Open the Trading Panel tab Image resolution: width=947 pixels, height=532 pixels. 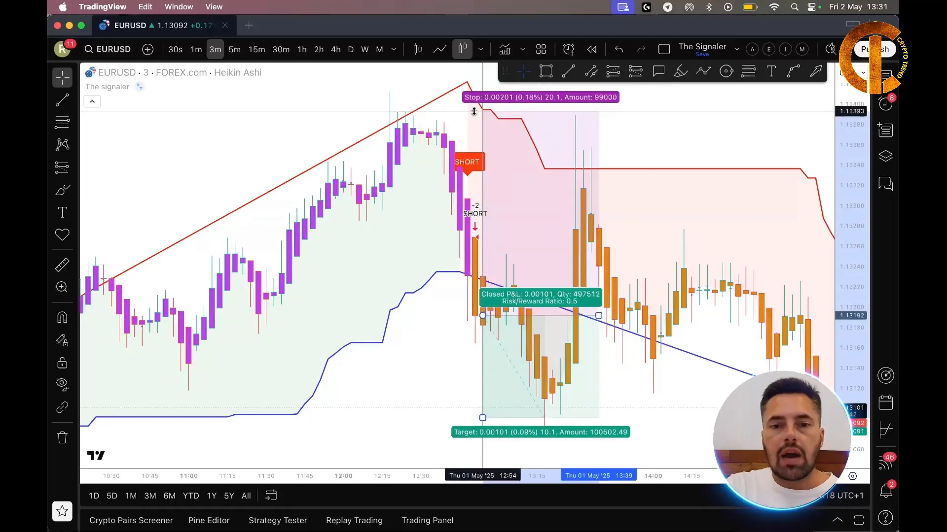[427, 520]
